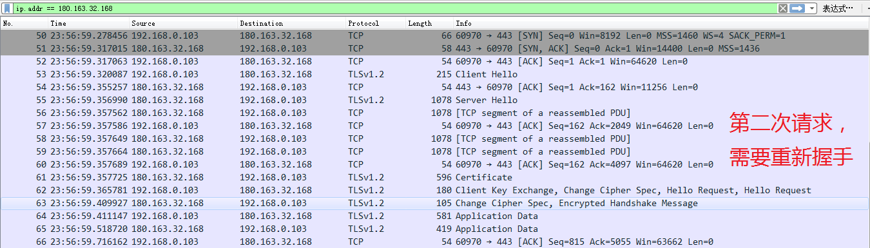Click the display filter bookmark icon
Viewport: 870px width, 248px height.
7,8
